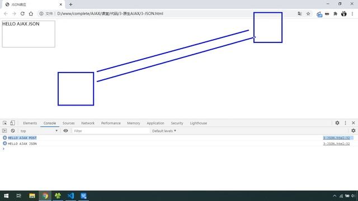Bookmark this page with star
358x201 pixels.
click(308, 13)
